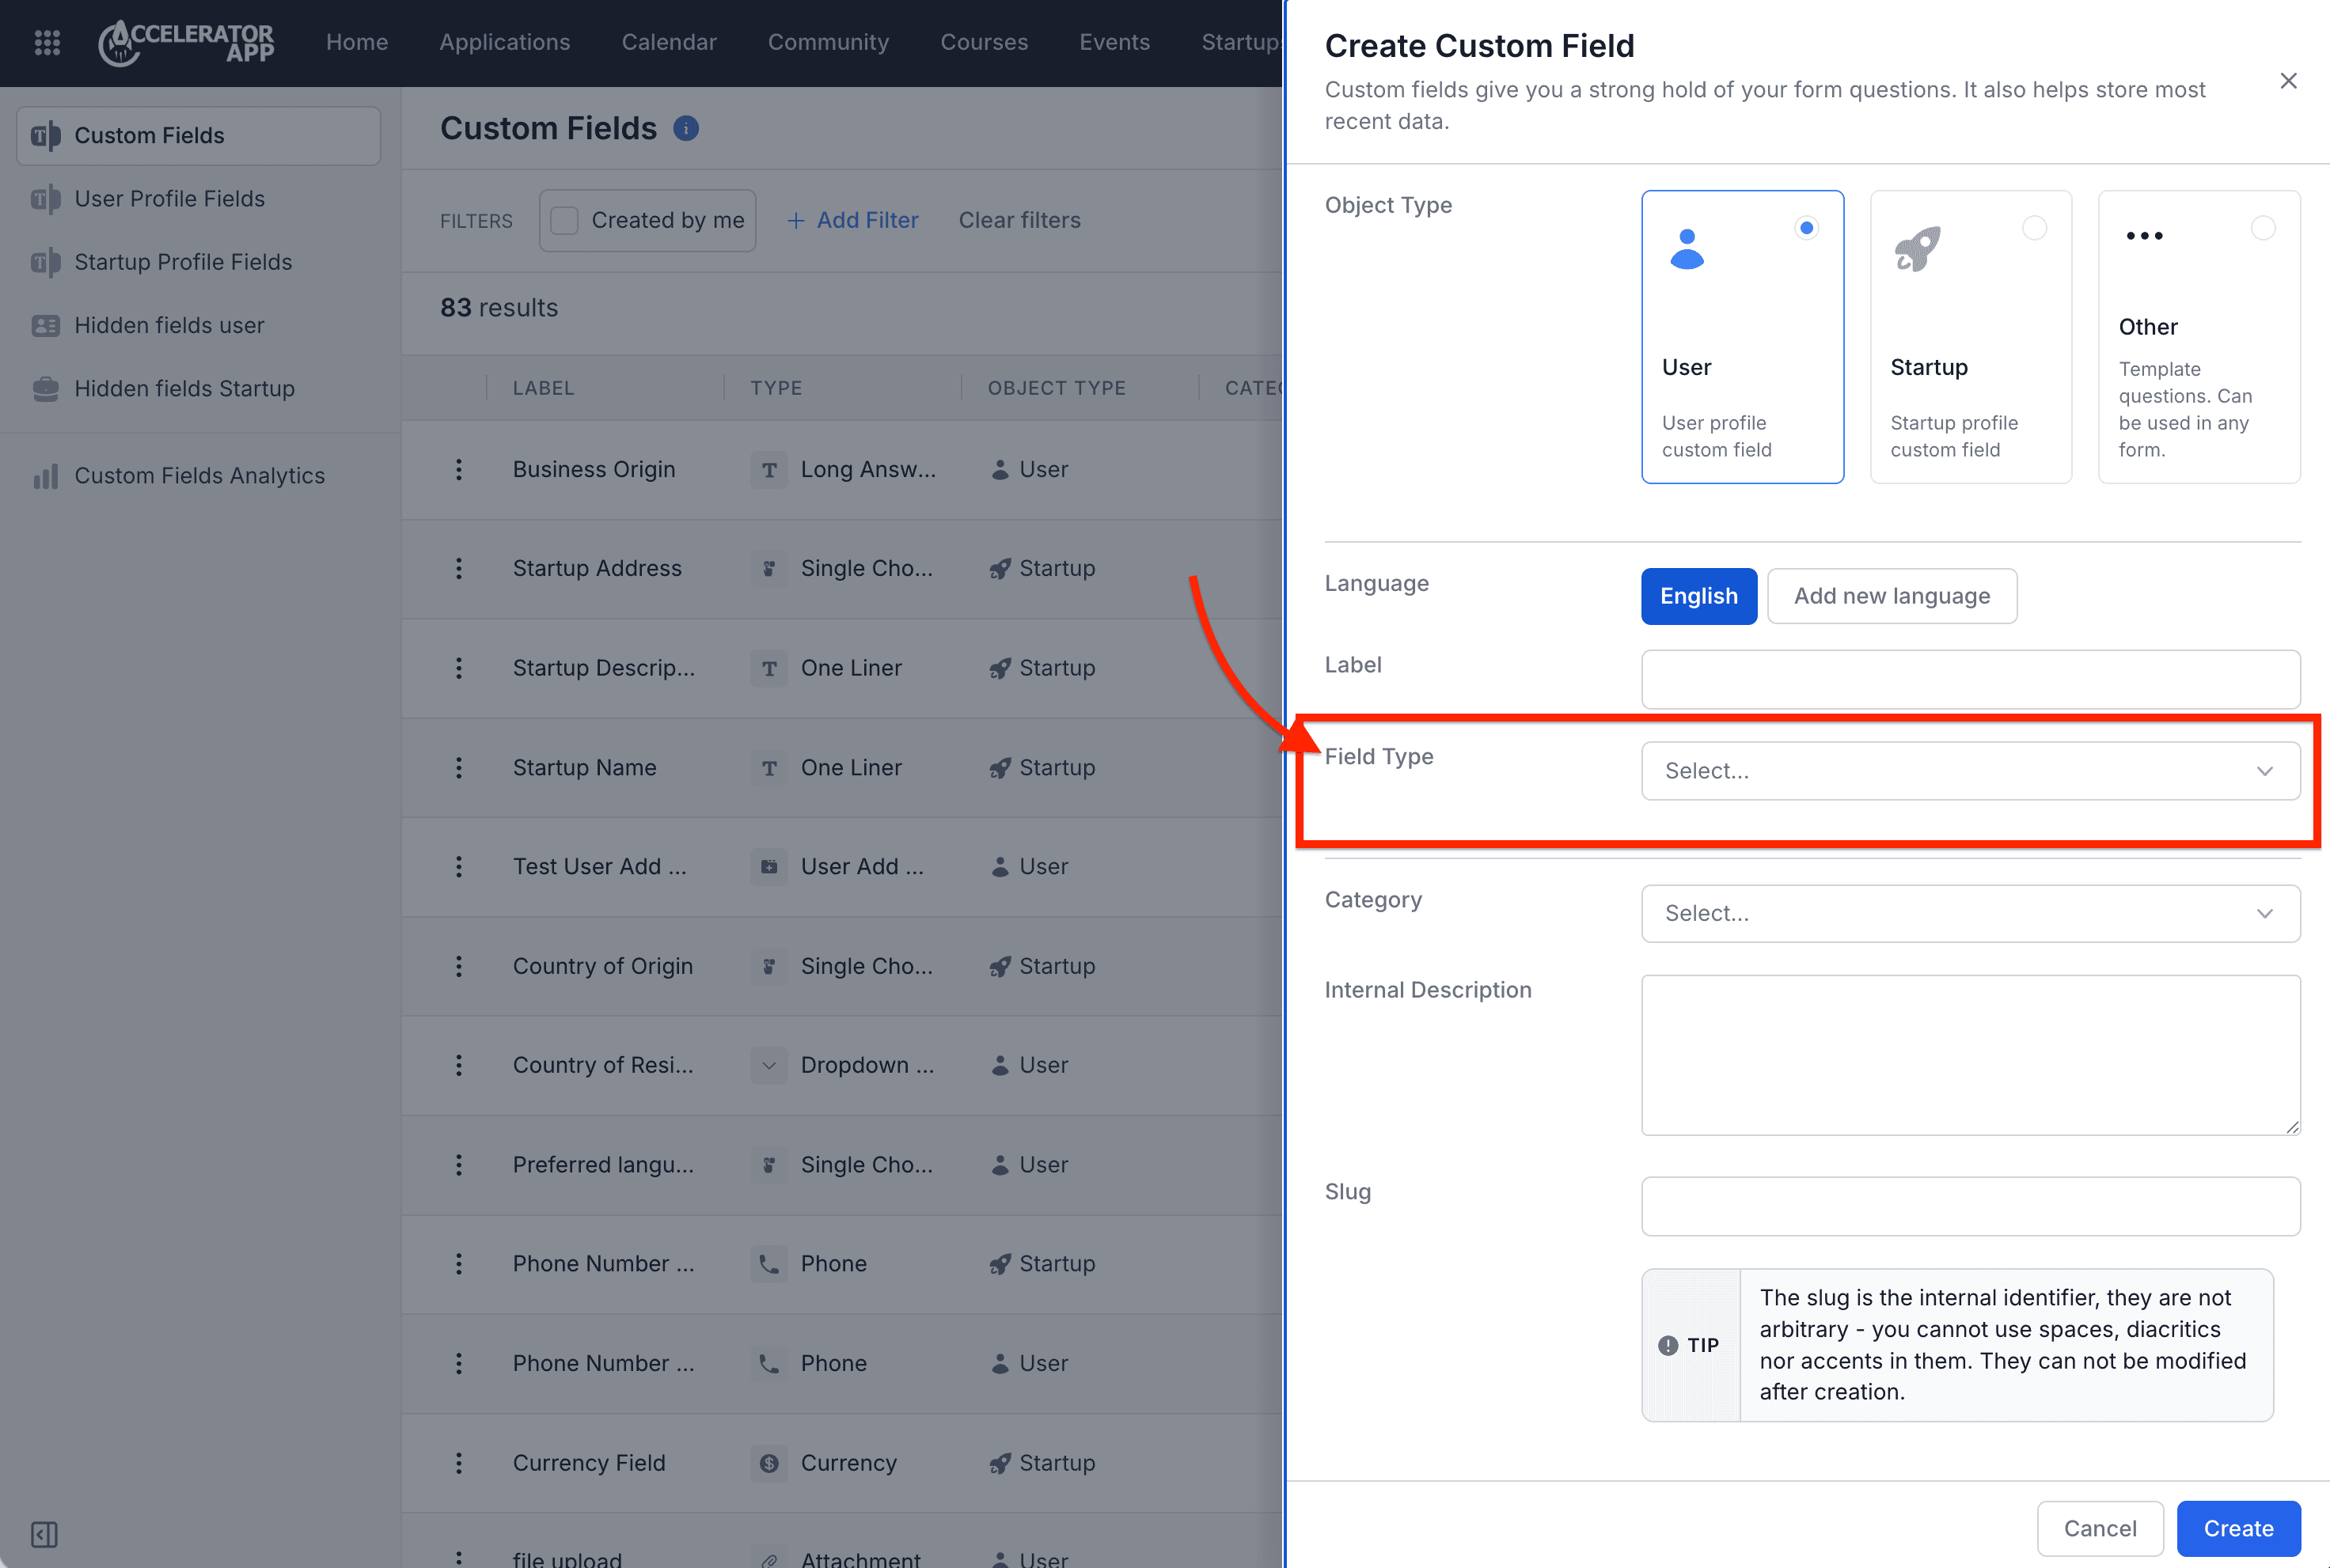Click the Cancel button
The width and height of the screenshot is (2330, 1568).
pyautogui.click(x=2099, y=1529)
